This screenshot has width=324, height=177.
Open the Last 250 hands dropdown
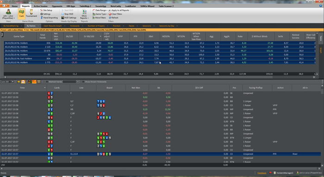[x=12, y=82]
